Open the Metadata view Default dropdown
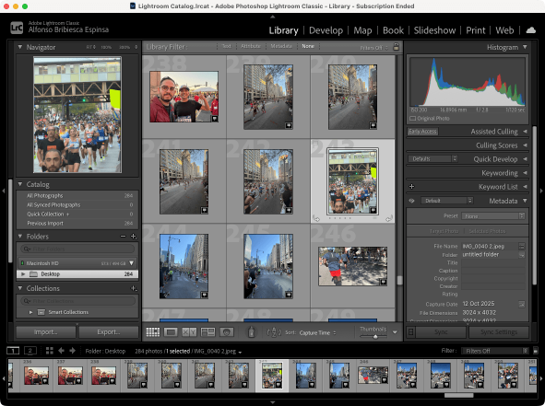The height and width of the screenshot is (406, 545). point(446,201)
